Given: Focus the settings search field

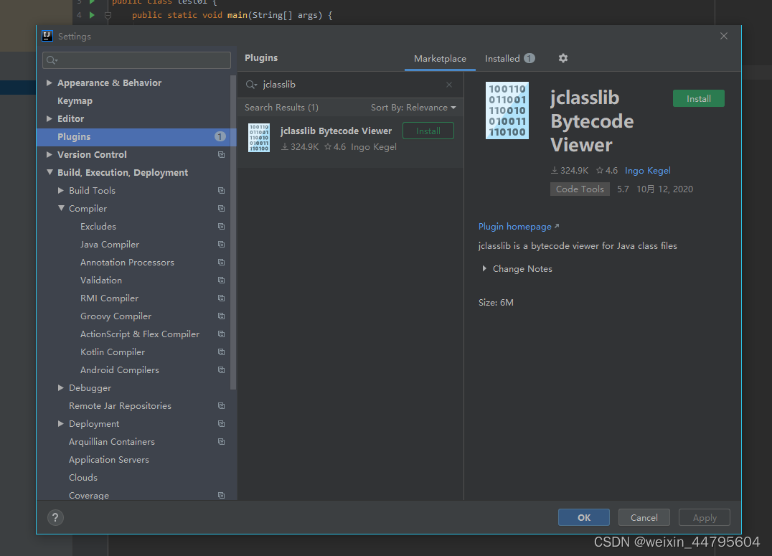Looking at the screenshot, I should coord(136,60).
